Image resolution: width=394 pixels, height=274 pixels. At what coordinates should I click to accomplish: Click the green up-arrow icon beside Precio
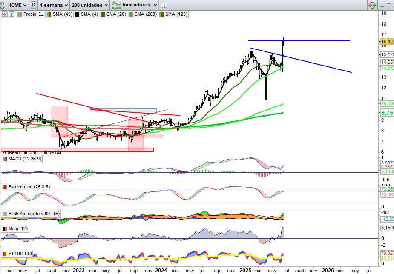pyautogui.click(x=12, y=14)
